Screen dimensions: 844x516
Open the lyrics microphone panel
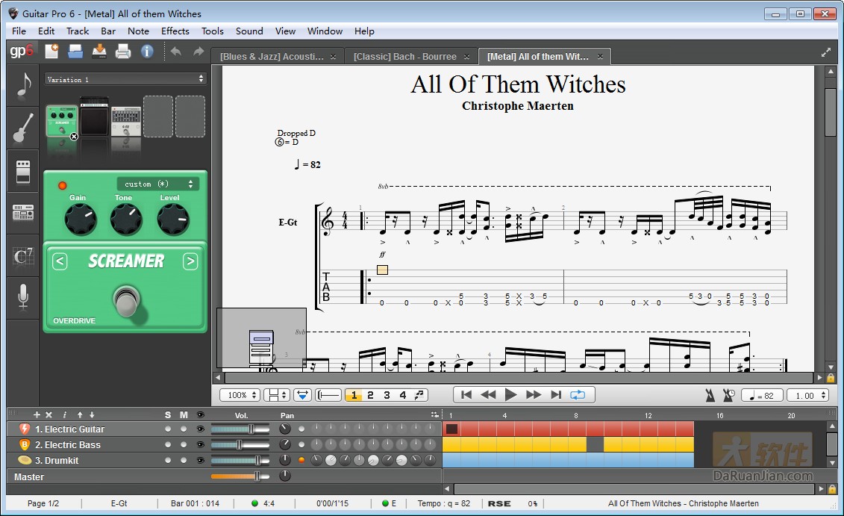coord(22,297)
